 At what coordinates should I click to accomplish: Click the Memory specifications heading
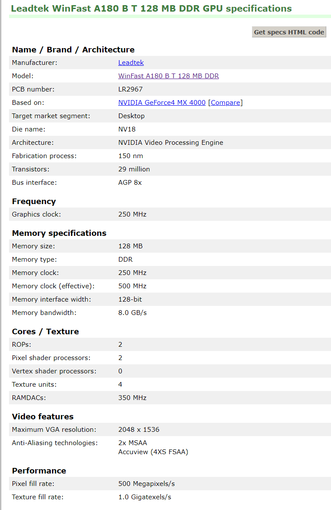point(59,233)
